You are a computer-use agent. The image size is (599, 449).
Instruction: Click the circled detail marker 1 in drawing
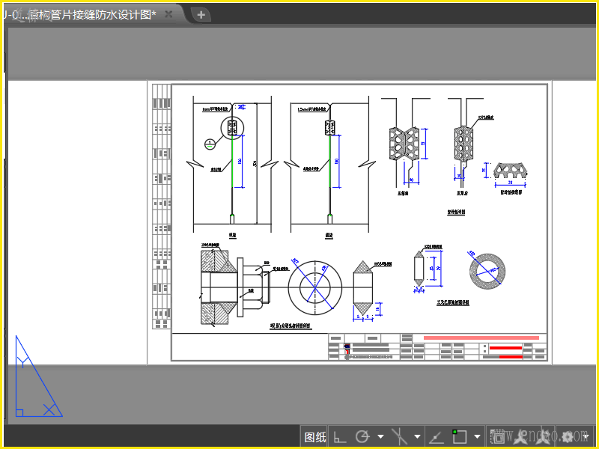pos(210,144)
